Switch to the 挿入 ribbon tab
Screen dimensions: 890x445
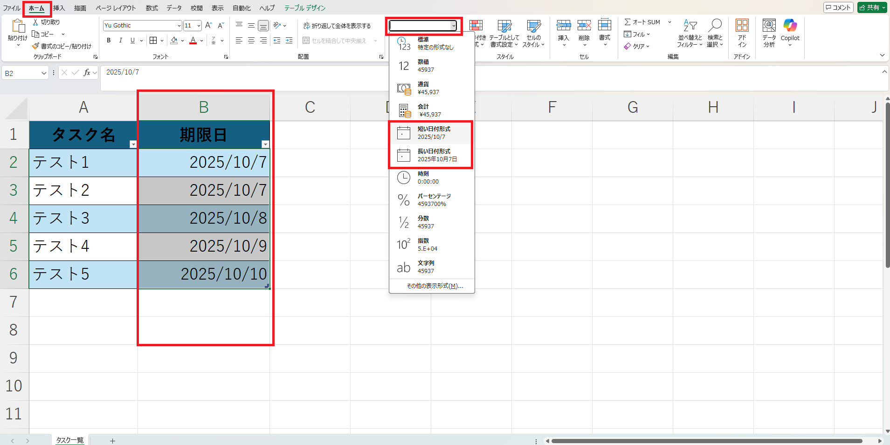(x=59, y=8)
